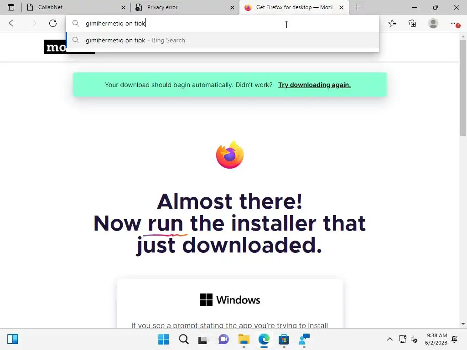Open Settings and more ellipsis menu

(454, 23)
